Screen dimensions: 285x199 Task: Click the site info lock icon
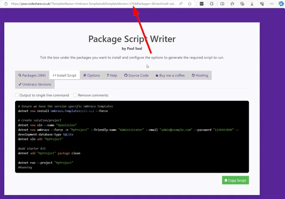click(6, 4)
